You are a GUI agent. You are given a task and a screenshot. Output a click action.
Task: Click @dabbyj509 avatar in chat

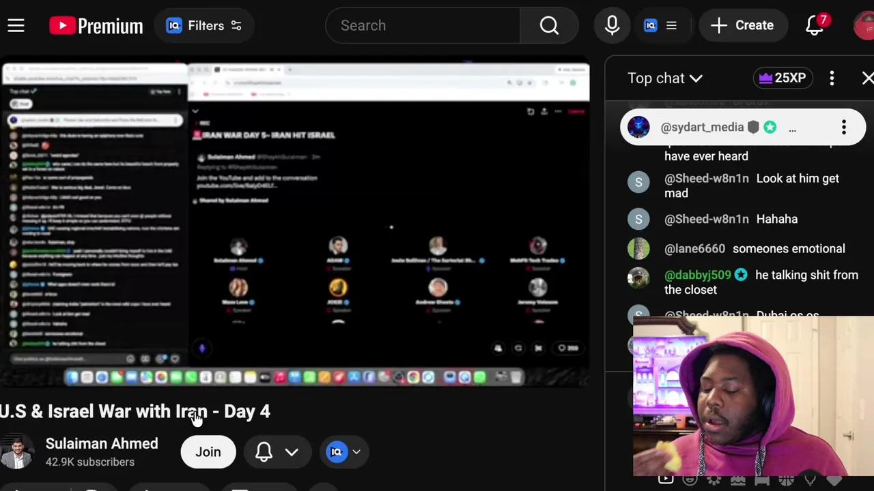[x=638, y=278]
